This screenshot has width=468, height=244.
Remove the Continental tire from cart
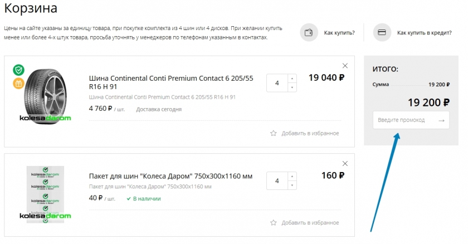tap(345, 66)
